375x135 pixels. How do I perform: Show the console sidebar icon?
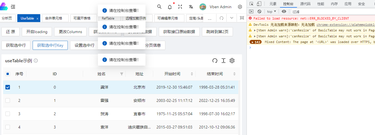[x=251, y=12]
